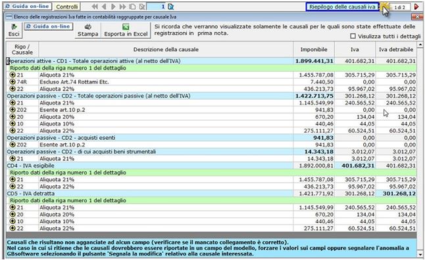Select the Operazioni attive - CD1 totale row

click(211, 61)
